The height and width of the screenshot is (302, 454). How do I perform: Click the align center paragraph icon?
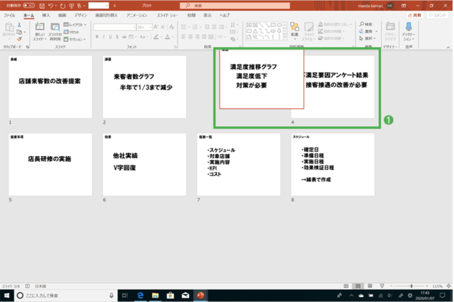(x=190, y=37)
